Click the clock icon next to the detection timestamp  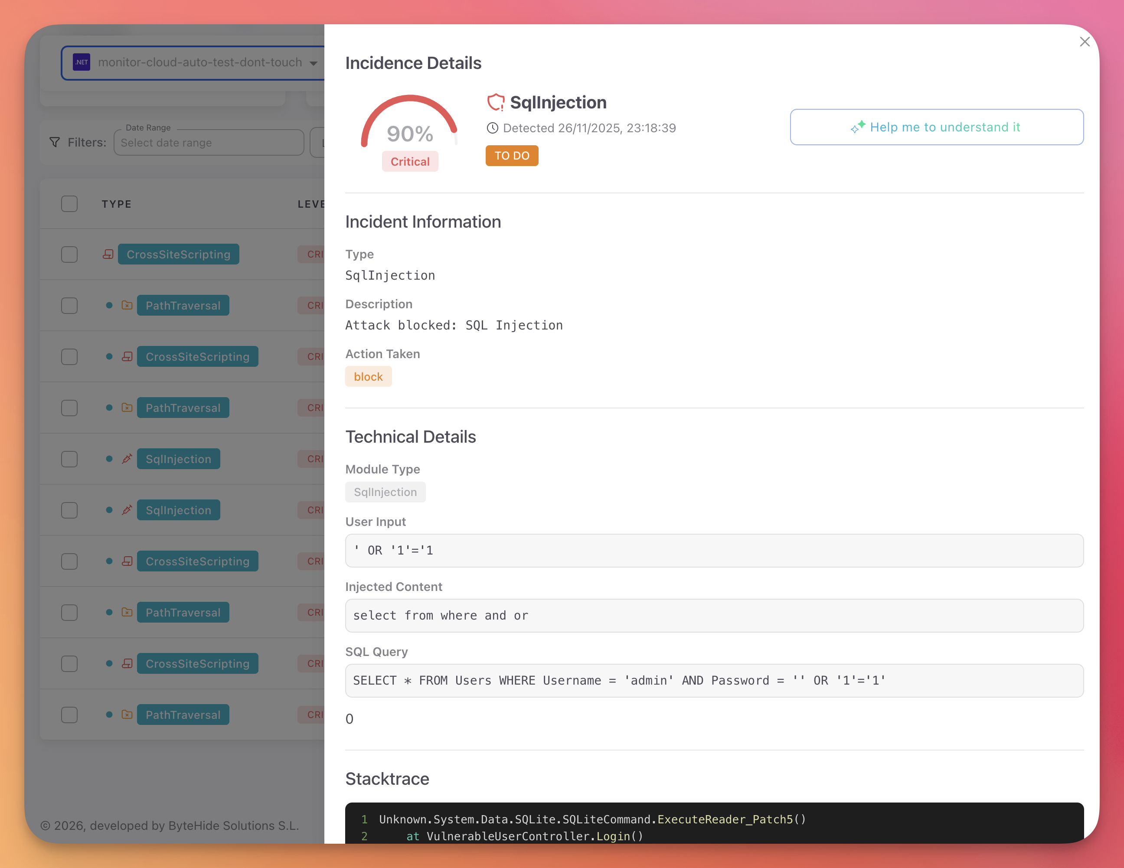pyautogui.click(x=493, y=128)
